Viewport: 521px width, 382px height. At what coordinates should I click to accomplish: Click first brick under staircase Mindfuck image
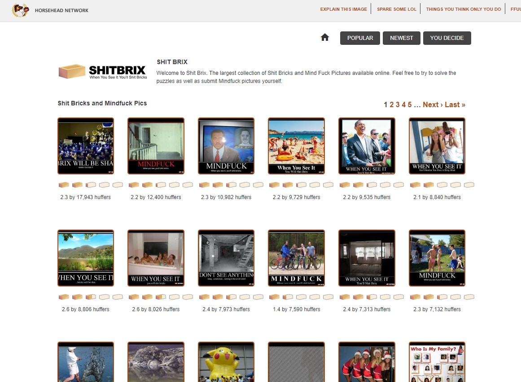click(134, 185)
